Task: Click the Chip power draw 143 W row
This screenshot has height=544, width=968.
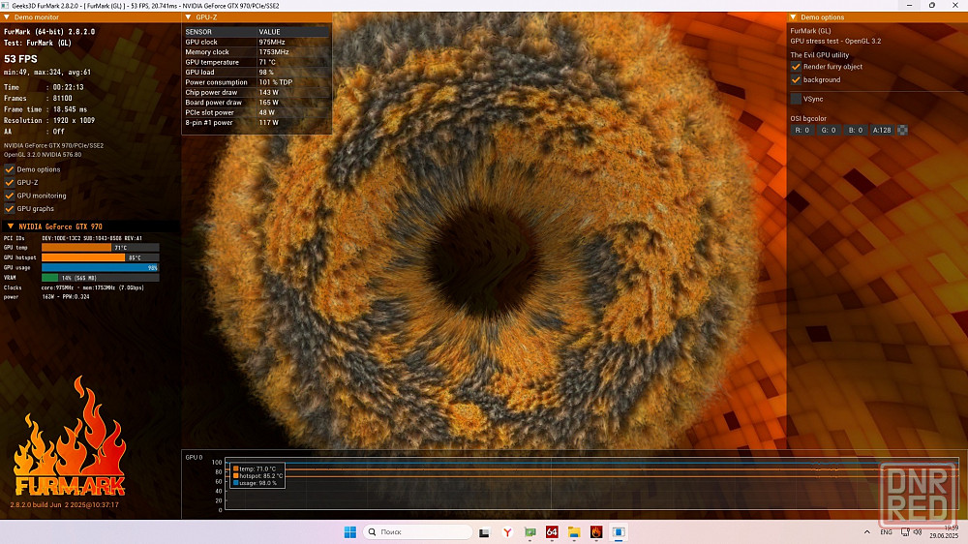Action: pyautogui.click(x=257, y=93)
